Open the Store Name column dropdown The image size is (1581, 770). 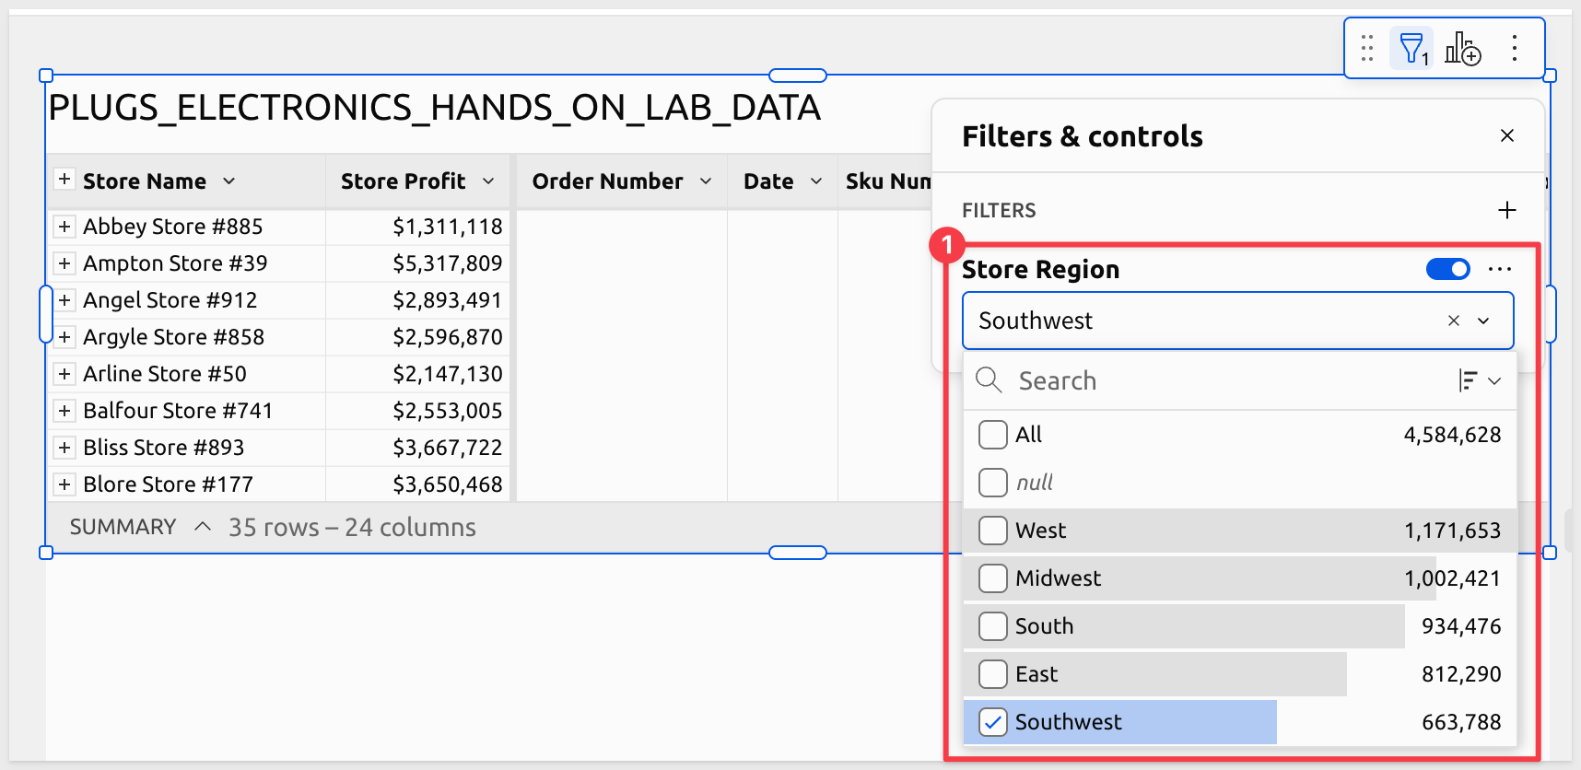(x=229, y=181)
